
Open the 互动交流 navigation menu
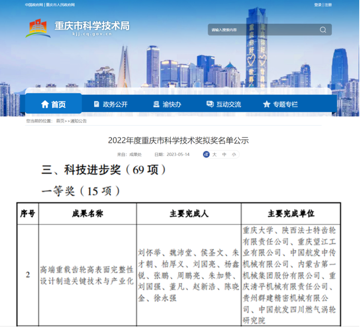pos(229,104)
